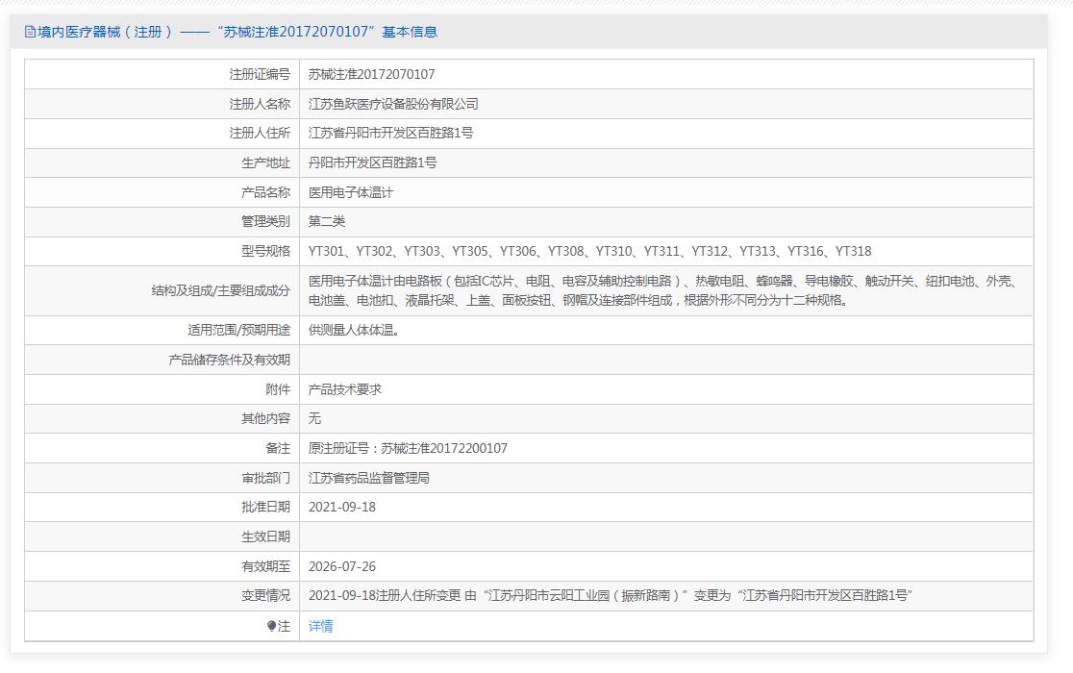Viewport: 1073px width, 673px height.
Task: Click the 变更情况 row label
Action: pyautogui.click(x=265, y=596)
